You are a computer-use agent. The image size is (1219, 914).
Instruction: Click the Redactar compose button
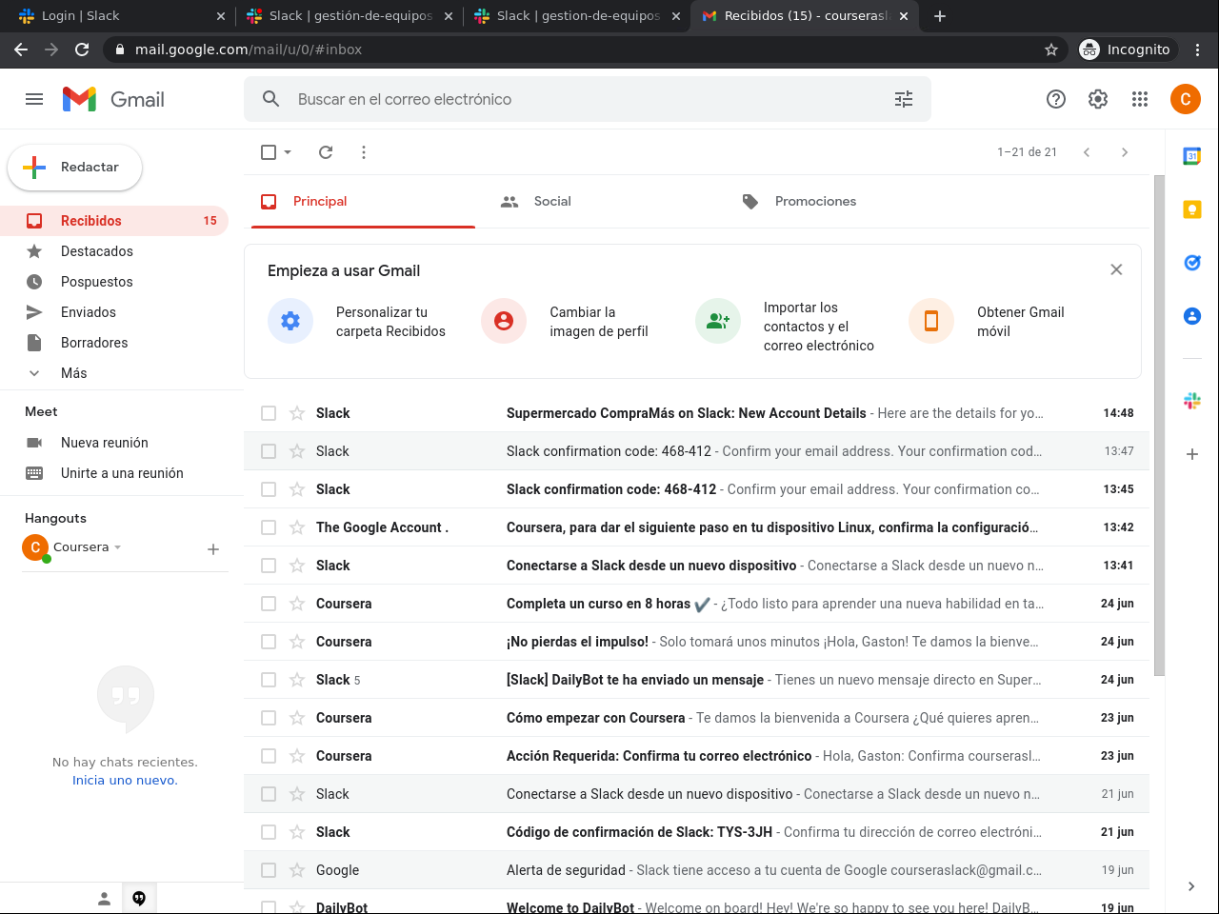[75, 168]
